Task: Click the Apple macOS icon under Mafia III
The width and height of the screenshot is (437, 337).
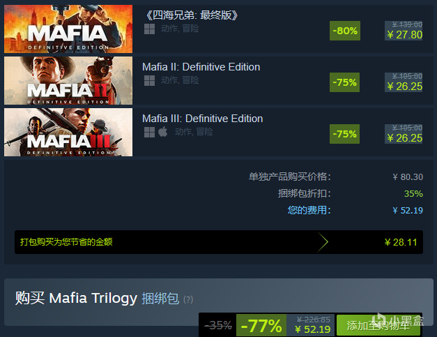Action: [163, 132]
